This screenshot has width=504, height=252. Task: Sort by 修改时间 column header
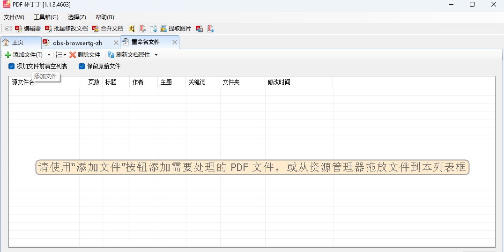click(x=279, y=82)
